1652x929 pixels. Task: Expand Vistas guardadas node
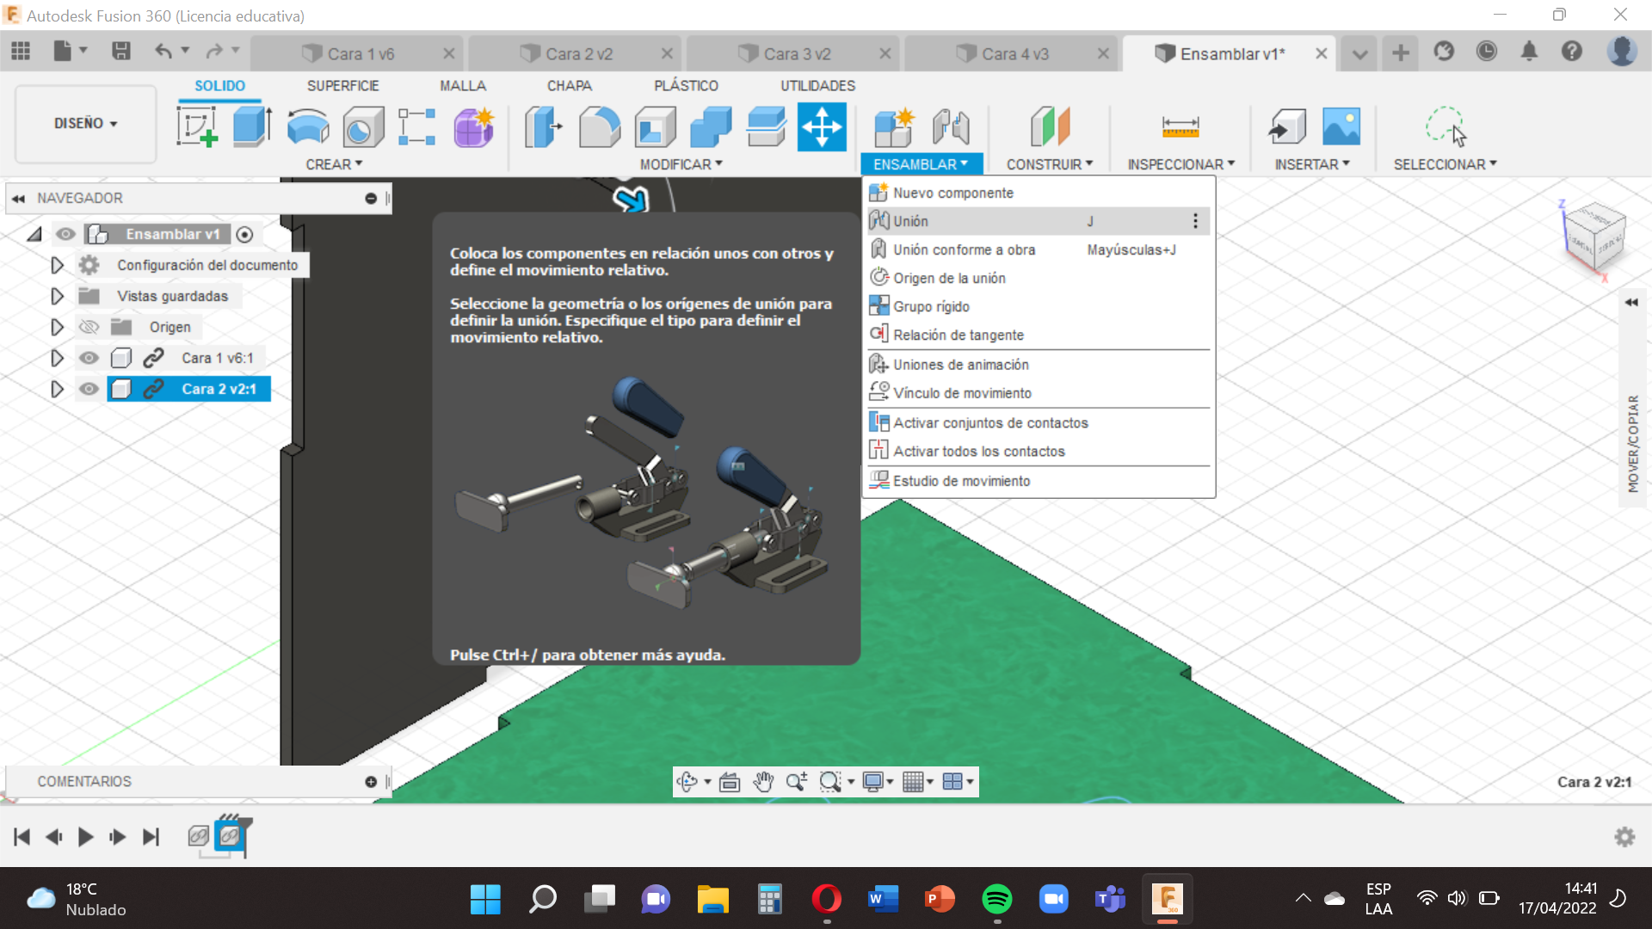coord(57,296)
